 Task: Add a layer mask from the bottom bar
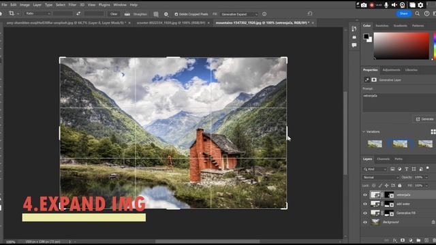pos(403,240)
